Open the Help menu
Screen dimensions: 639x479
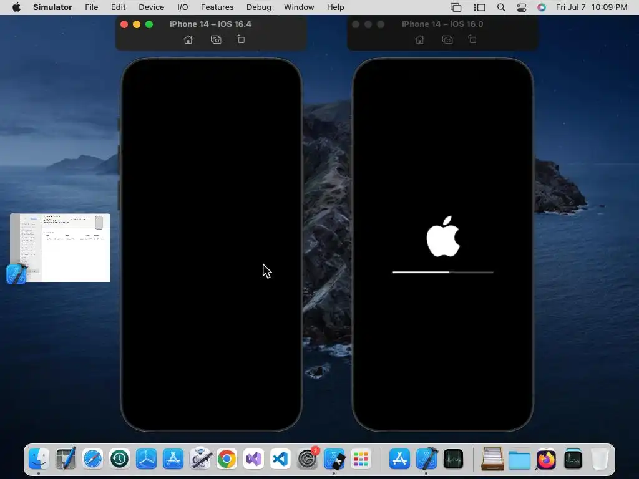pos(335,7)
